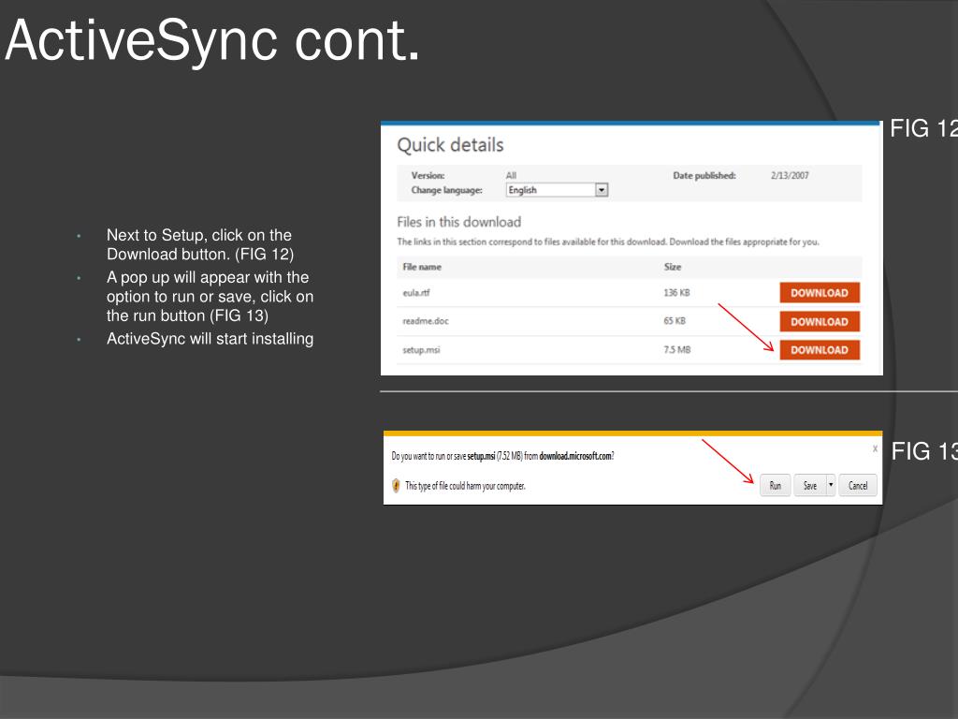The image size is (958, 719).
Task: Select the eula.rtf file name
Action: click(x=416, y=293)
